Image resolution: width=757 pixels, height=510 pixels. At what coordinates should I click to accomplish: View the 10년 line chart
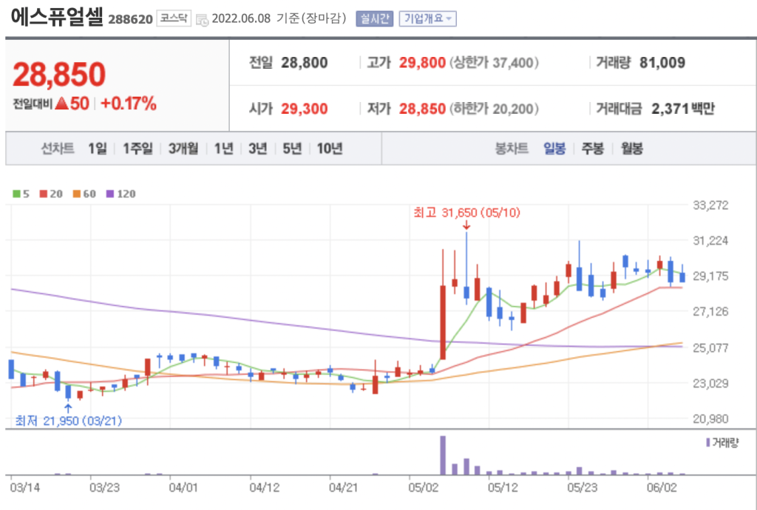click(329, 149)
